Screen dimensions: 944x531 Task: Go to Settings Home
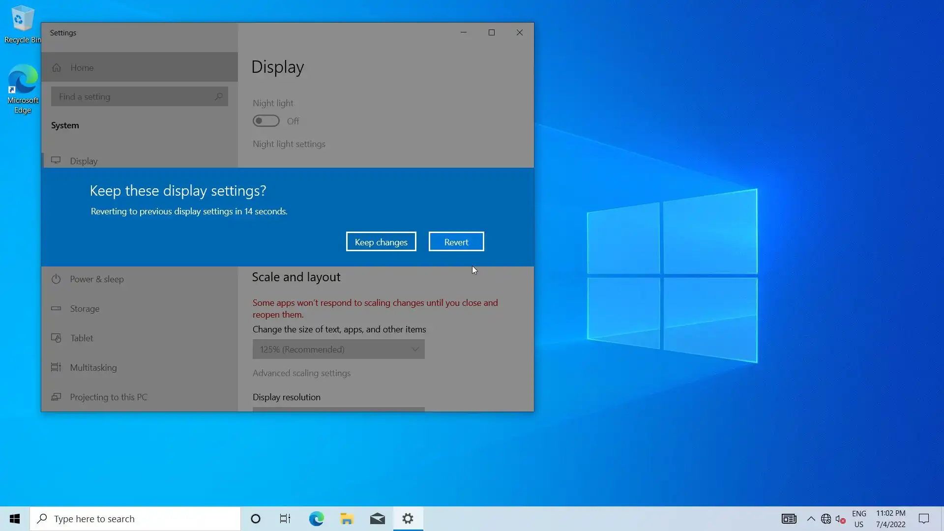(x=82, y=68)
